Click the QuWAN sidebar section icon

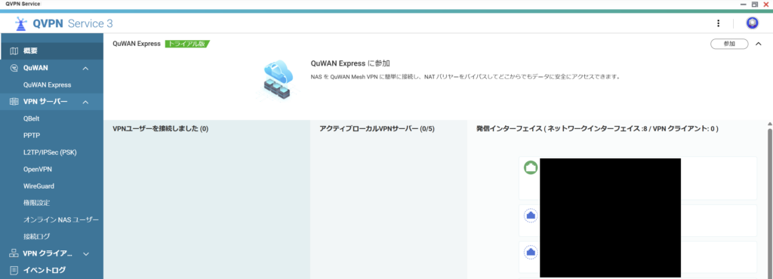[x=14, y=68]
